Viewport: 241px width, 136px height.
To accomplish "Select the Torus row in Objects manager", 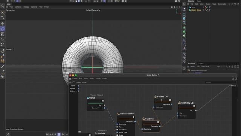I will pyautogui.click(x=193, y=7).
